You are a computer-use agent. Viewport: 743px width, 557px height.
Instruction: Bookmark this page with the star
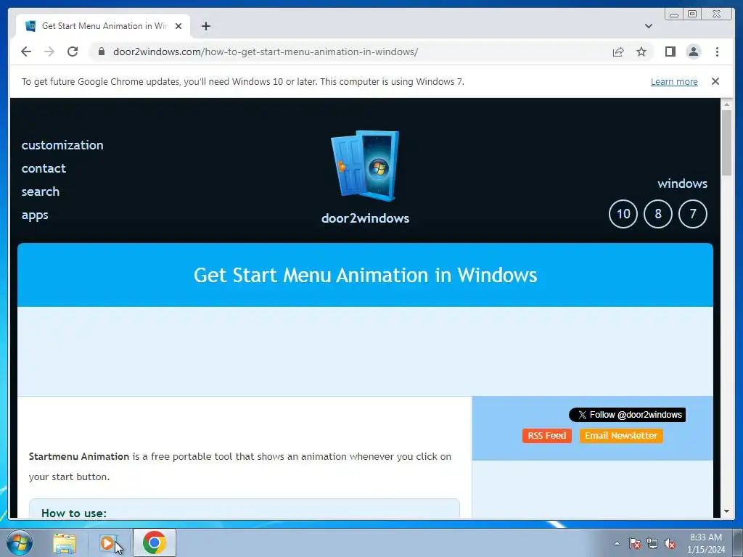[641, 51]
